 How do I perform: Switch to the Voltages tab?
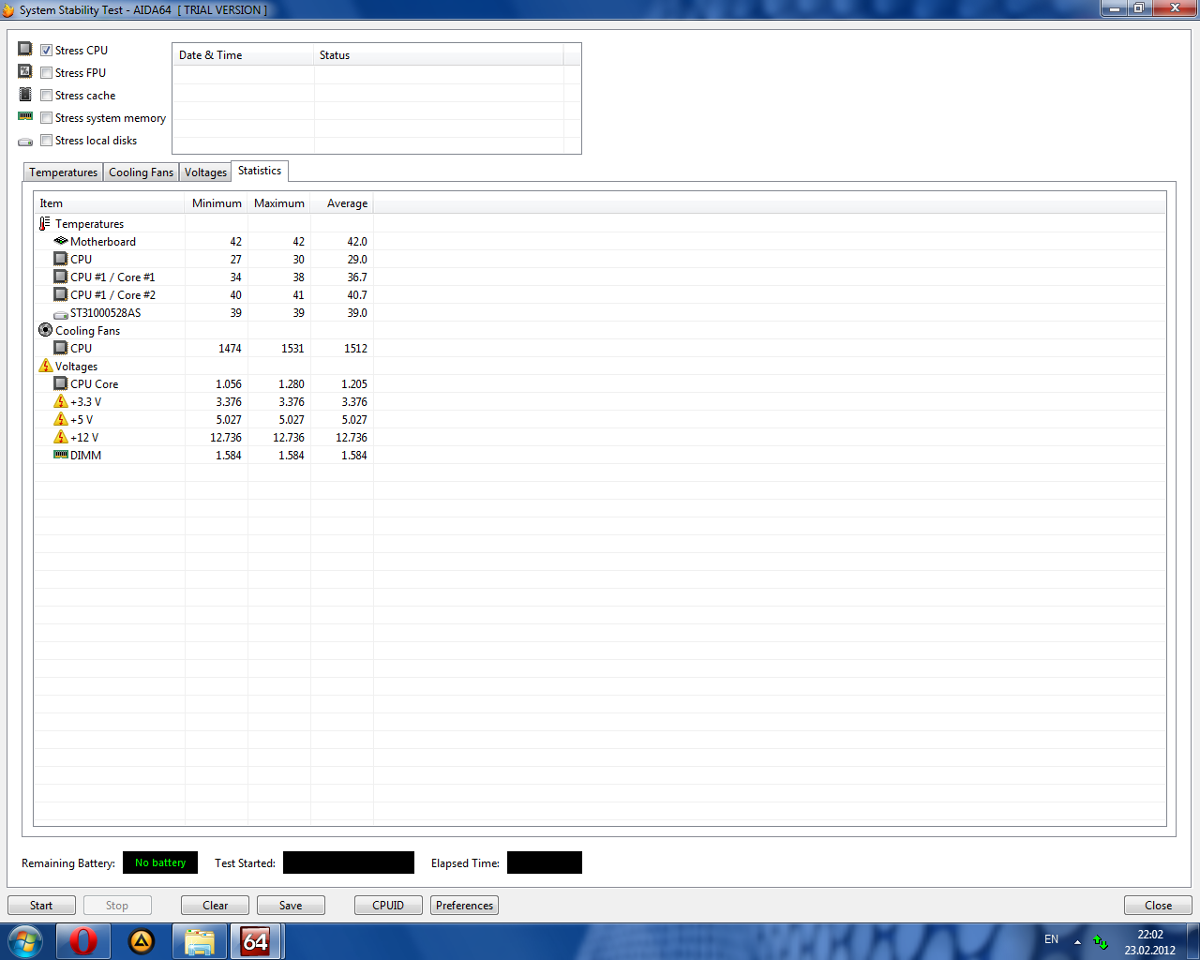coord(205,172)
